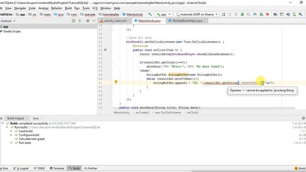Screen dimensions: 306x172
Task: Collapse the Run build tree node
Action: (x=7, y=127)
